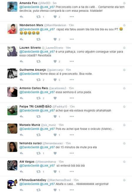The image size is (132, 192).
Task: Retweet Felipe TRI CAMPEÃO's tweet
Action: point(38,116)
